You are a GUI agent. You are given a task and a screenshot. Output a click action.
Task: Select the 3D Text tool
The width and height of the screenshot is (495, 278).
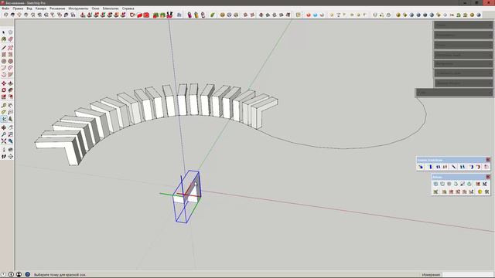pyautogui.click(x=10, y=119)
